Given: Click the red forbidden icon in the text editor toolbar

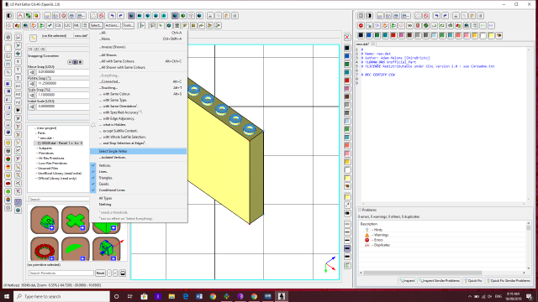Looking at the screenshot, I should [x=426, y=16].
